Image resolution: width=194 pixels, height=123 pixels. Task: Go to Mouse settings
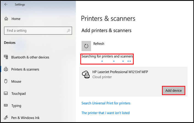point(16,81)
